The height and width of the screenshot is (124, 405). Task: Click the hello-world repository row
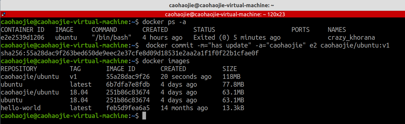[122, 108]
